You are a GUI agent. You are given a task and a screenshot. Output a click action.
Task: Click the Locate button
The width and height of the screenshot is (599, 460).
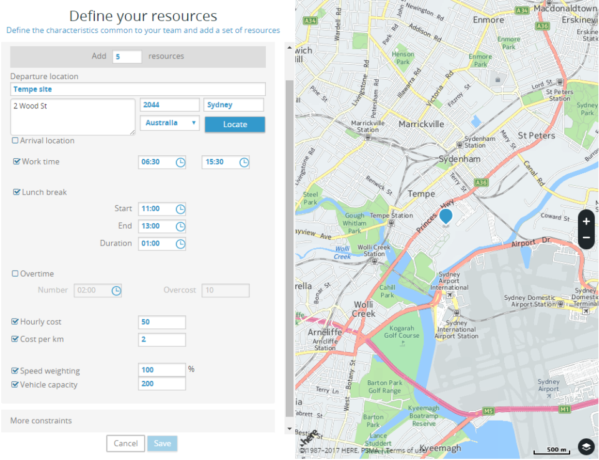coord(235,124)
